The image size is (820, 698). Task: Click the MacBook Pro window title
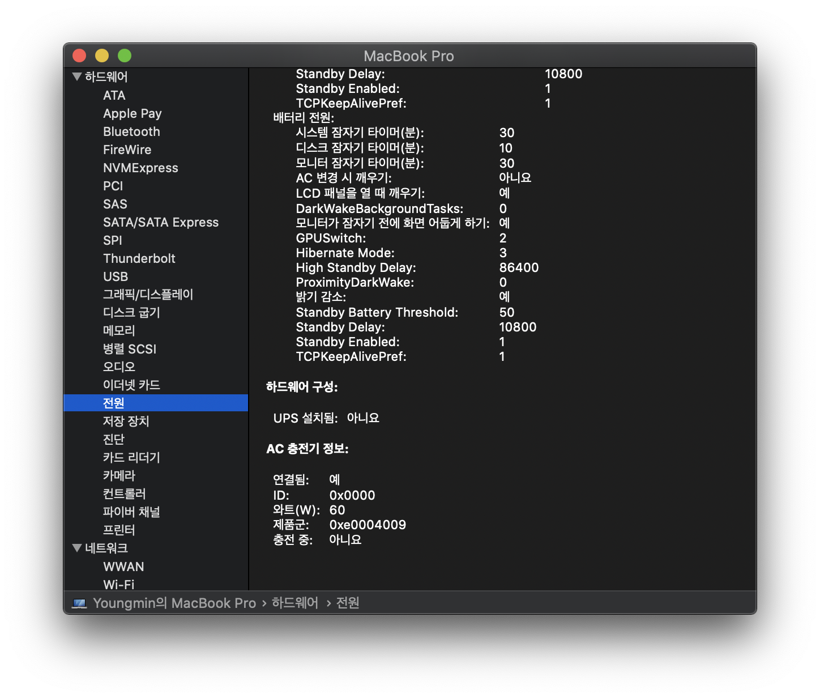[409, 56]
